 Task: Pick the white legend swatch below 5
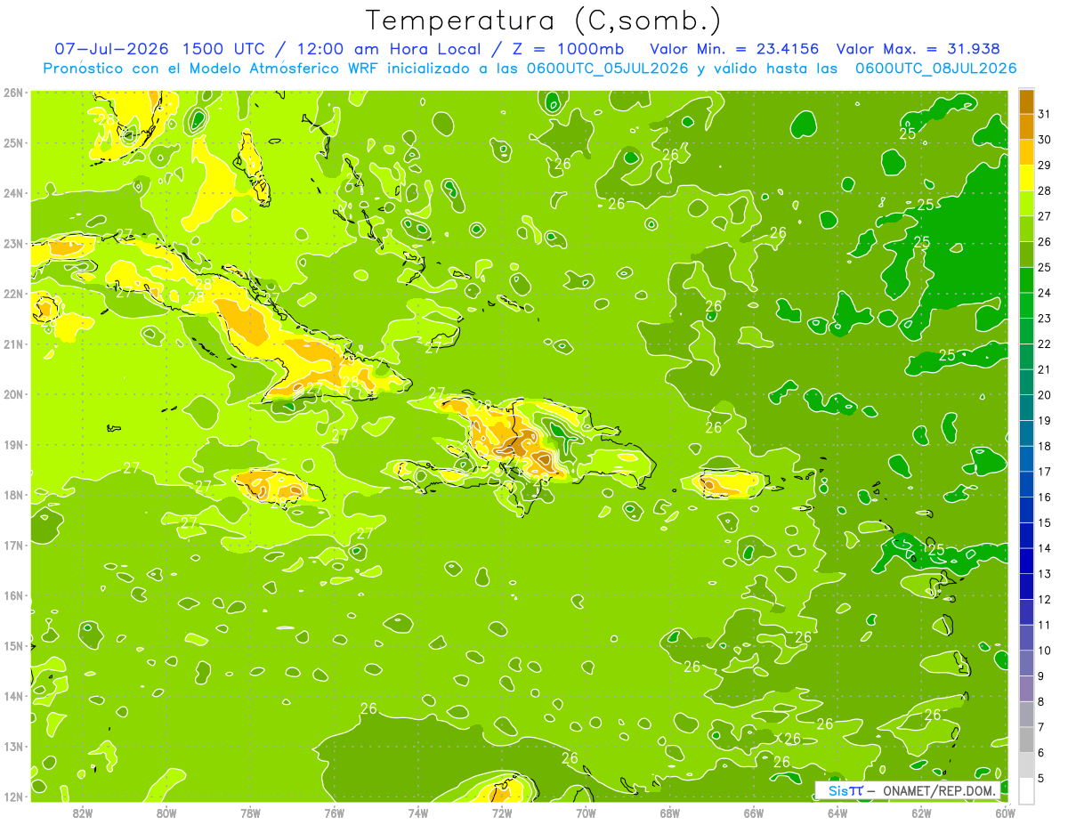(1026, 790)
